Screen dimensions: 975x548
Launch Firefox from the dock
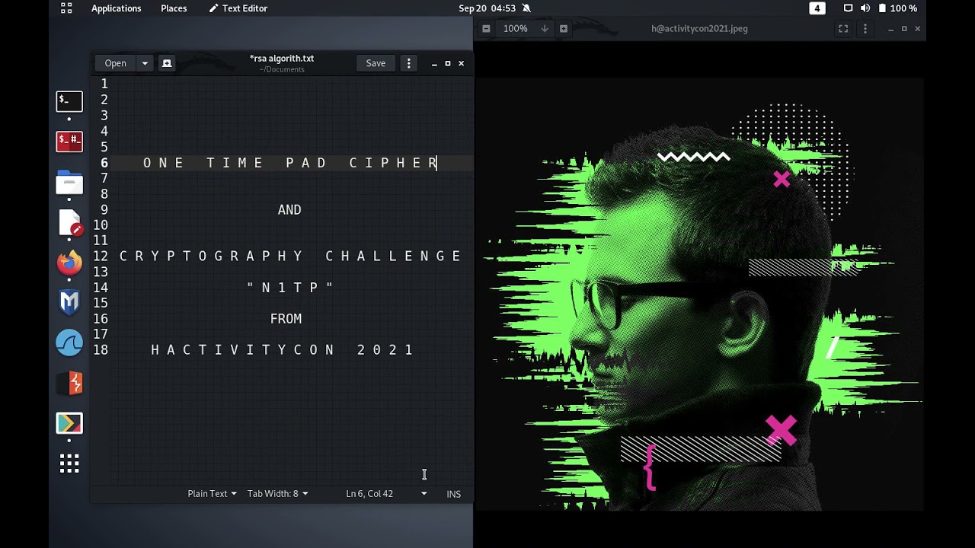click(x=69, y=263)
